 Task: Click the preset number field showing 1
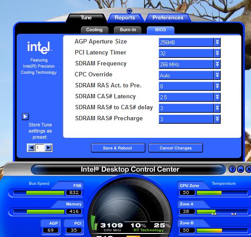coord(40,147)
